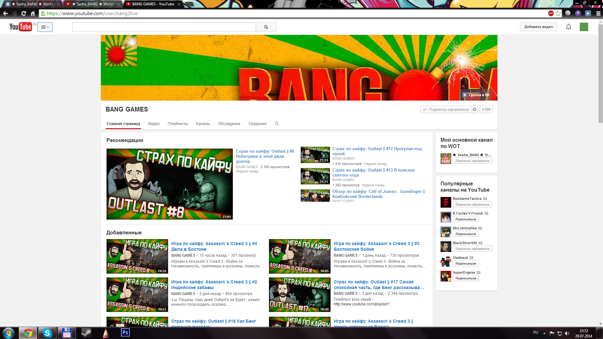Click SuperEvgexa channel avatar
The image size is (603, 339).
(x=446, y=276)
